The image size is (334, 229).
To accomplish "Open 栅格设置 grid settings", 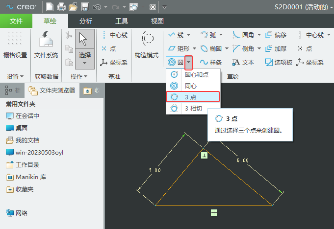I will pyautogui.click(x=15, y=45).
